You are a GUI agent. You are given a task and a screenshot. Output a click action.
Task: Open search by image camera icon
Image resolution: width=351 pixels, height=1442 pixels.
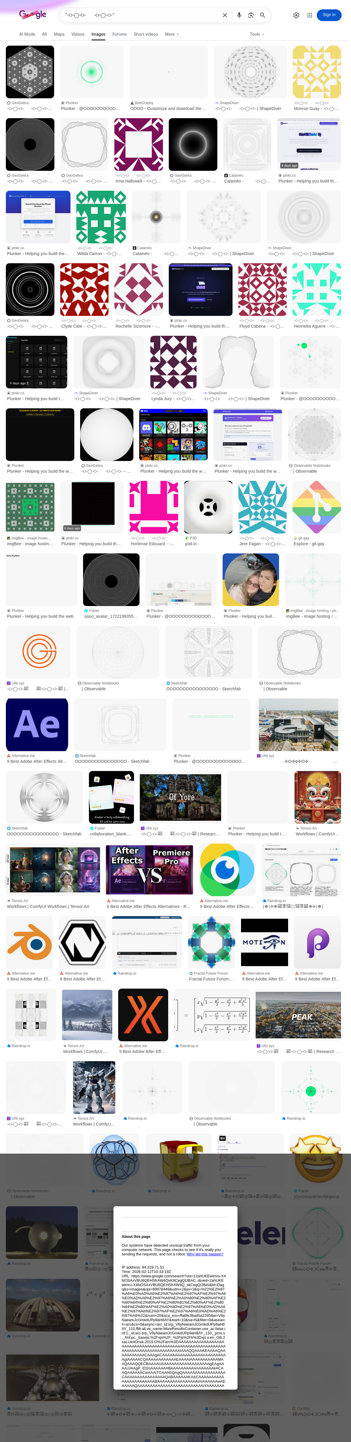[251, 15]
